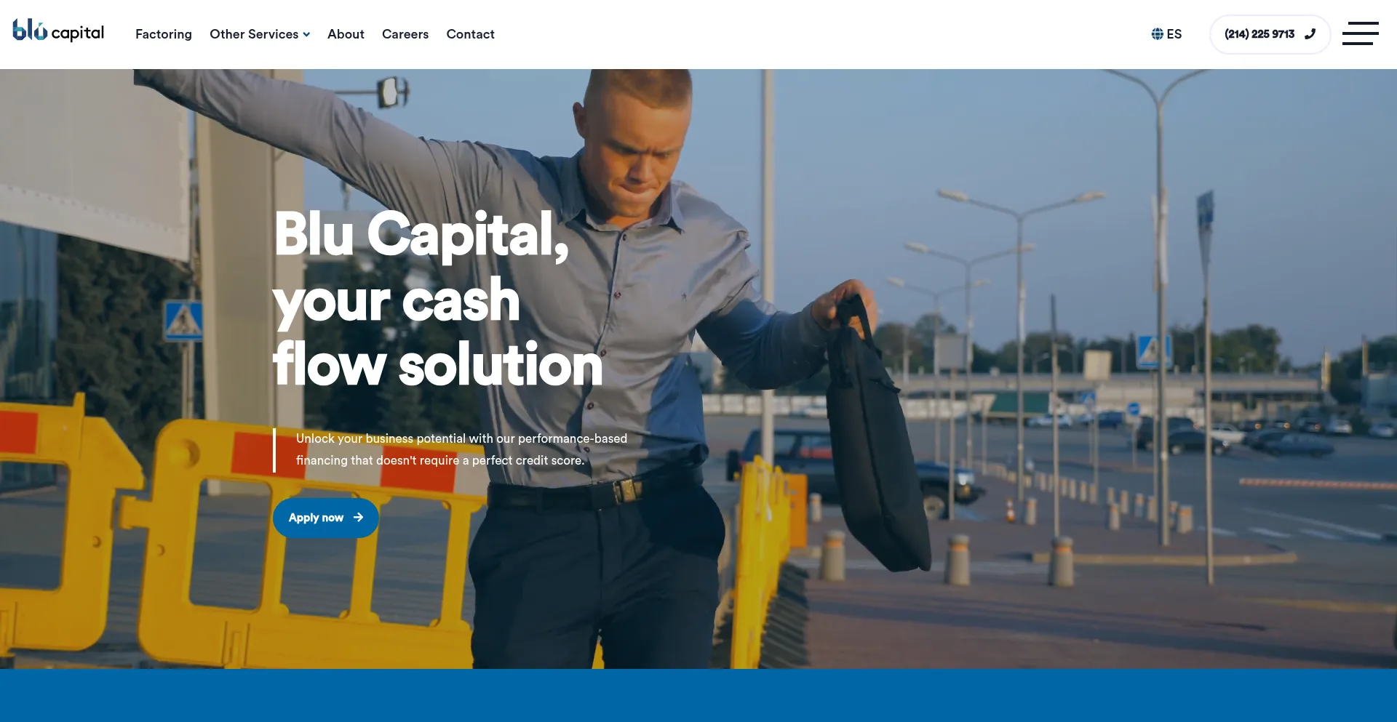This screenshot has height=722, width=1397.
Task: Click the phone number text
Action: [x=1259, y=34]
